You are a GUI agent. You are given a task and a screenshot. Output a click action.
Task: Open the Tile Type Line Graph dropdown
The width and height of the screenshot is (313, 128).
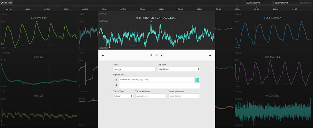point(179,69)
